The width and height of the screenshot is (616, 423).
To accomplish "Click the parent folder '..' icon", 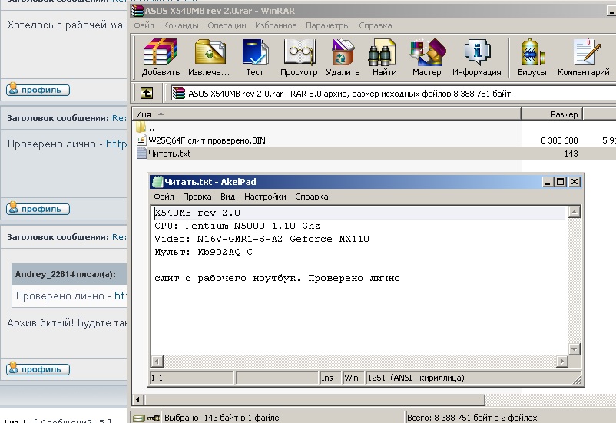I will [141, 127].
